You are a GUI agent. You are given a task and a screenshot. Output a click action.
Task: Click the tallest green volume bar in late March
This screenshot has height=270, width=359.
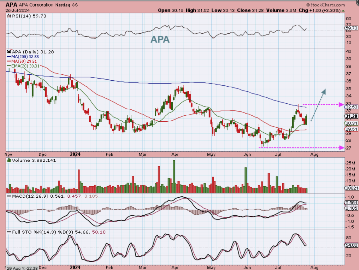tap(174, 177)
